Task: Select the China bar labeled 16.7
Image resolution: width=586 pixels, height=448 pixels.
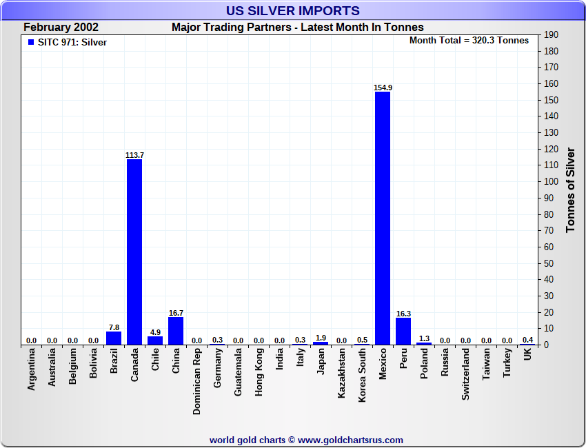Action: (x=176, y=331)
